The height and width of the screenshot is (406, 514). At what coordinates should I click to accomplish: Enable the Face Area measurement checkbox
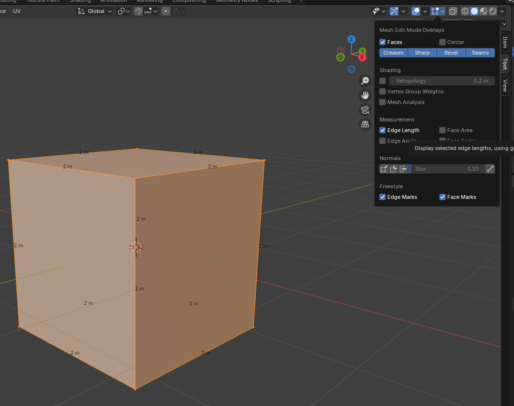[x=442, y=130]
